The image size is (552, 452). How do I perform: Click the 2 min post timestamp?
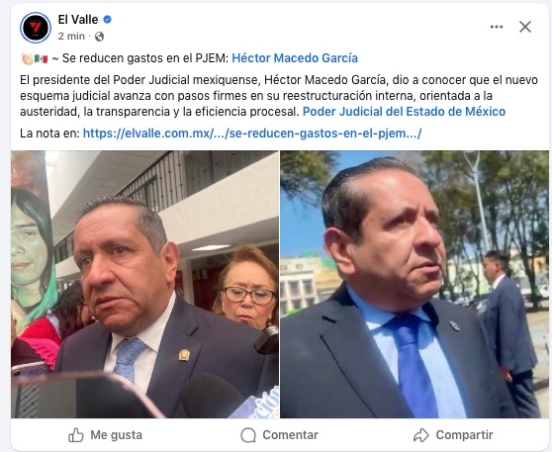click(x=71, y=37)
